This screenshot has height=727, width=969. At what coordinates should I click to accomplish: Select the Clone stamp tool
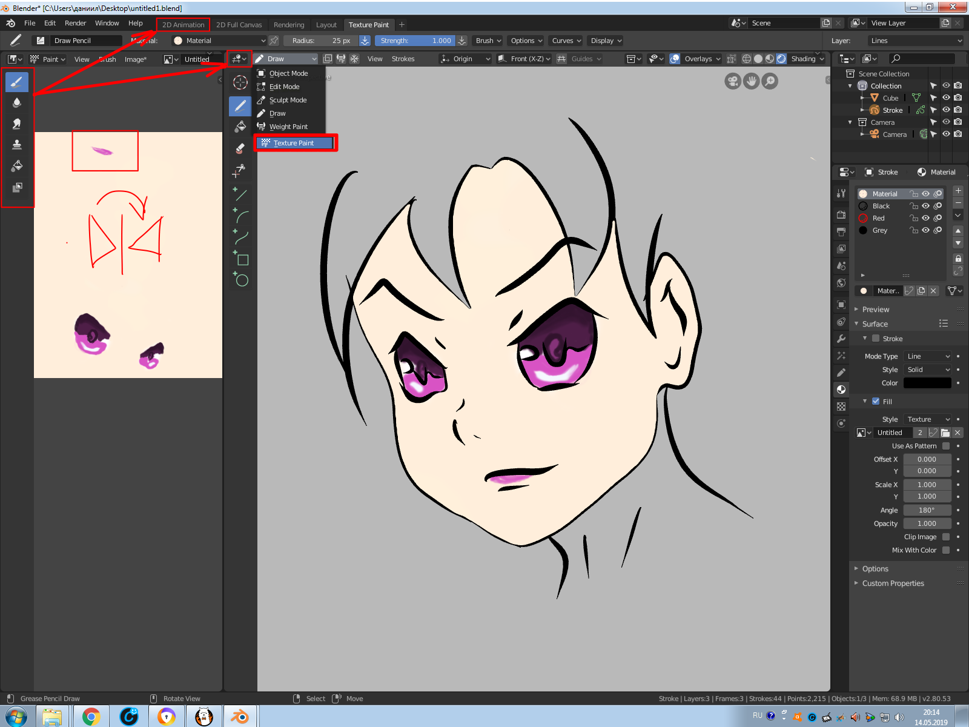click(17, 145)
